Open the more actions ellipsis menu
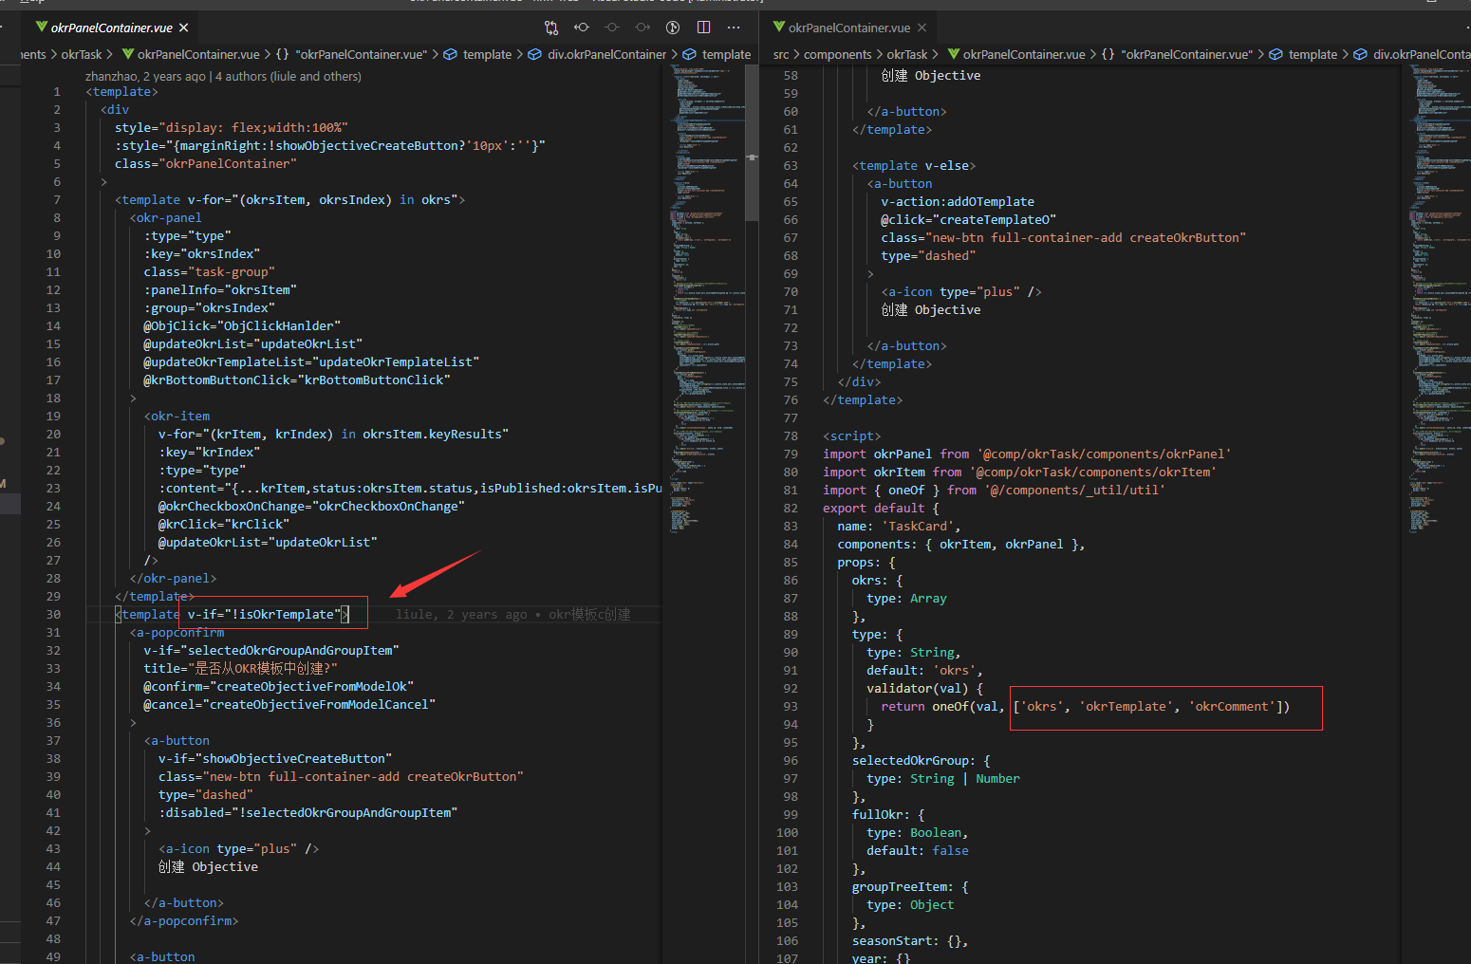 (x=734, y=28)
